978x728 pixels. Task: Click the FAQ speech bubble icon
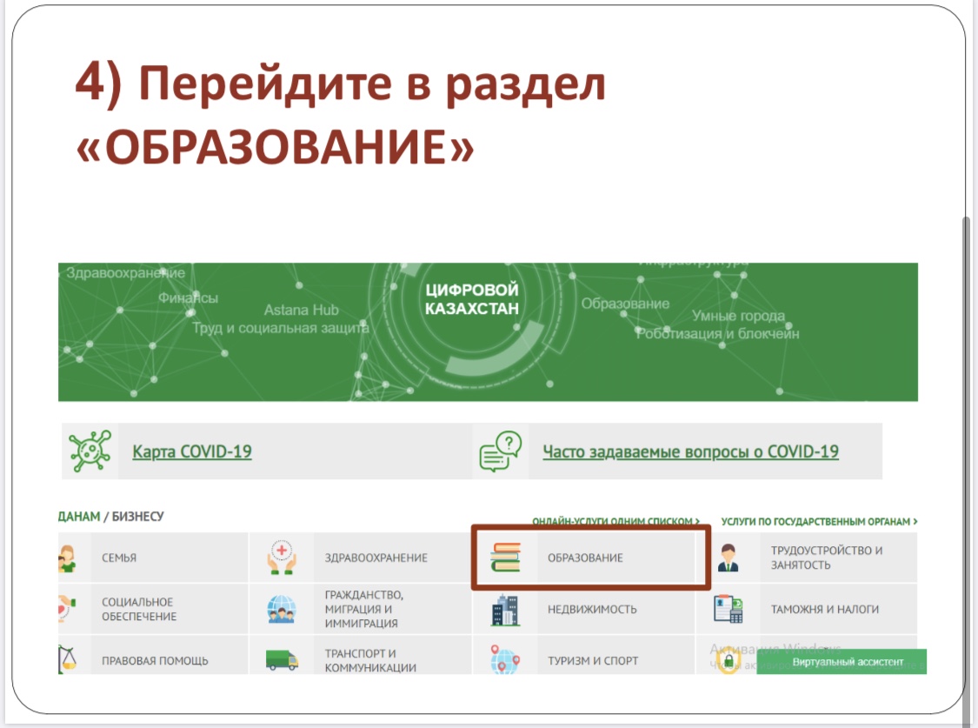pos(501,451)
